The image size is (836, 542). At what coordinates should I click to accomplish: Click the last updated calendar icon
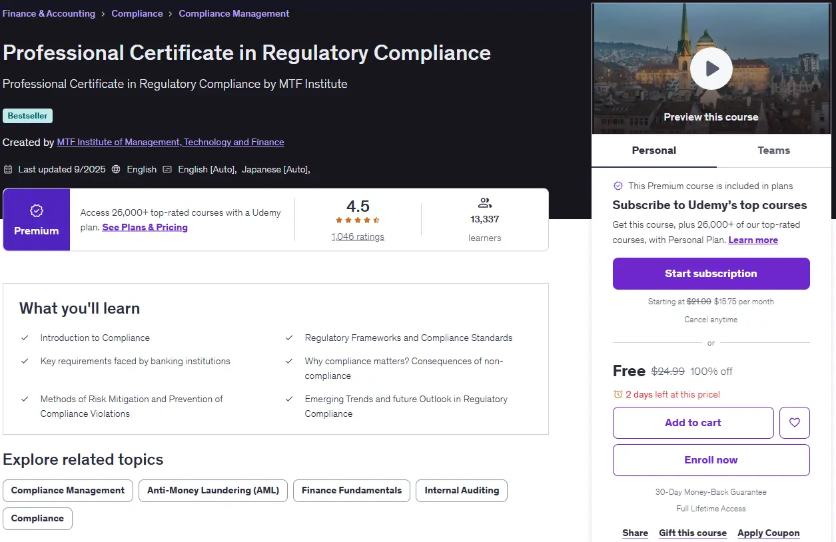click(8, 169)
